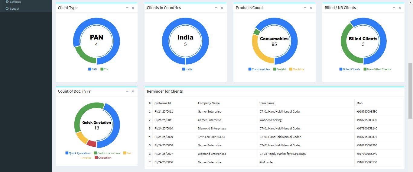Click the Mob column header
Viewport: 413px width, 172px height.
359,103
